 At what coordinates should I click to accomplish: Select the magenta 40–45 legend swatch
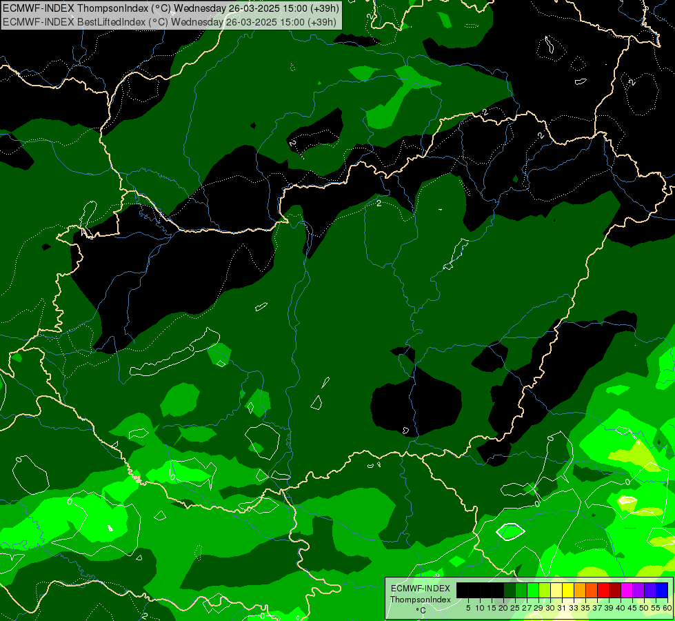tap(627, 590)
